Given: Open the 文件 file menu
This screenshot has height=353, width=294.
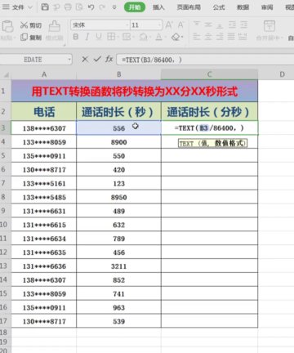Looking at the screenshot, I should point(17,7).
